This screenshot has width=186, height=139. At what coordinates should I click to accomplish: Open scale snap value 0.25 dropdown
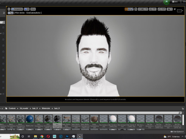click(164, 9)
